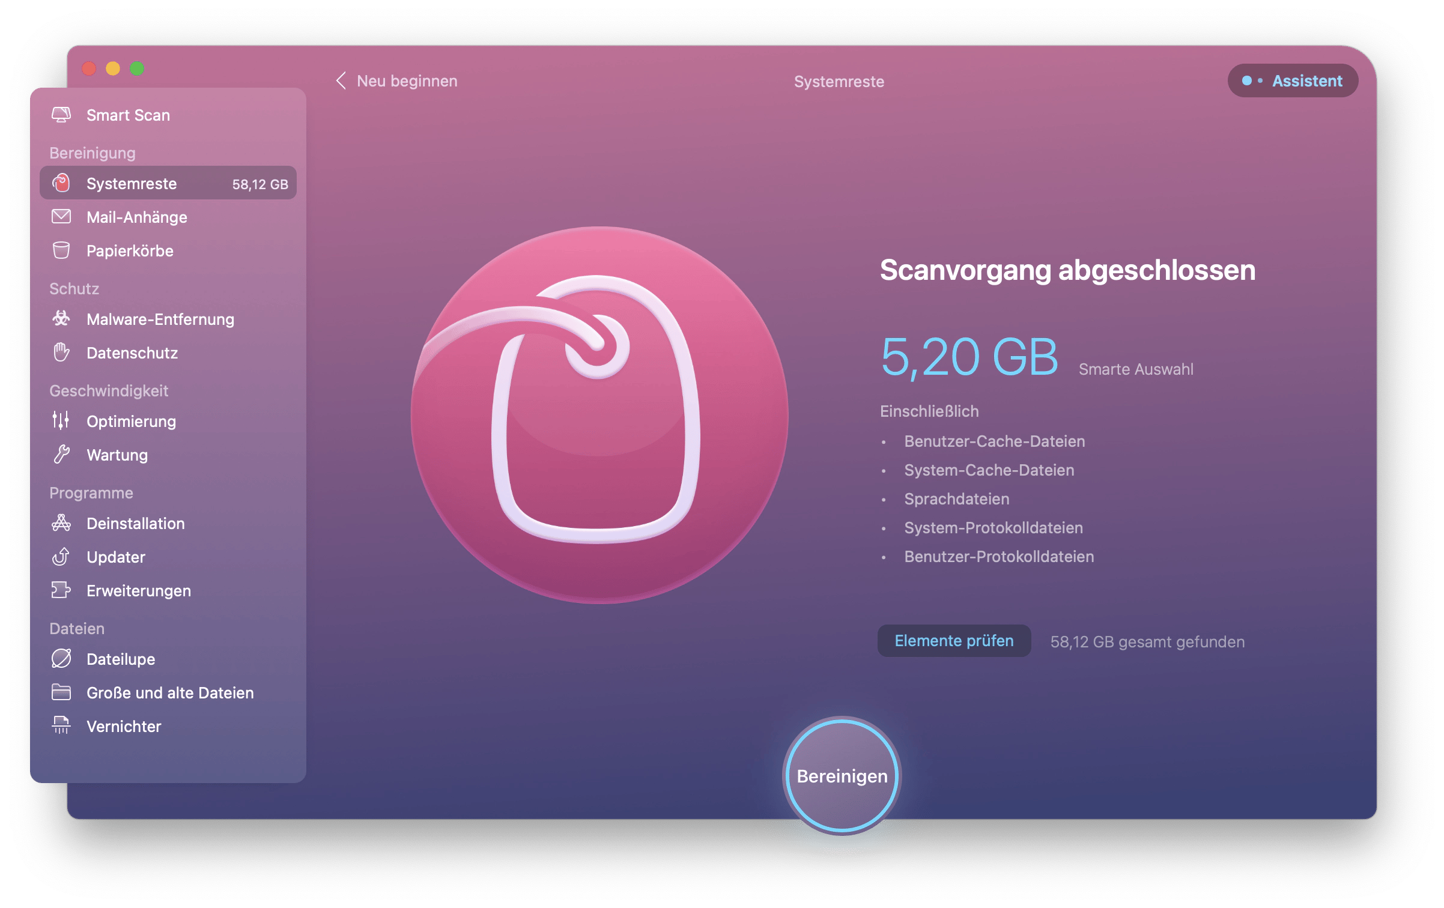Image resolution: width=1444 pixels, height=908 pixels.
Task: Click the Sprachdateien entry
Action: 957,498
